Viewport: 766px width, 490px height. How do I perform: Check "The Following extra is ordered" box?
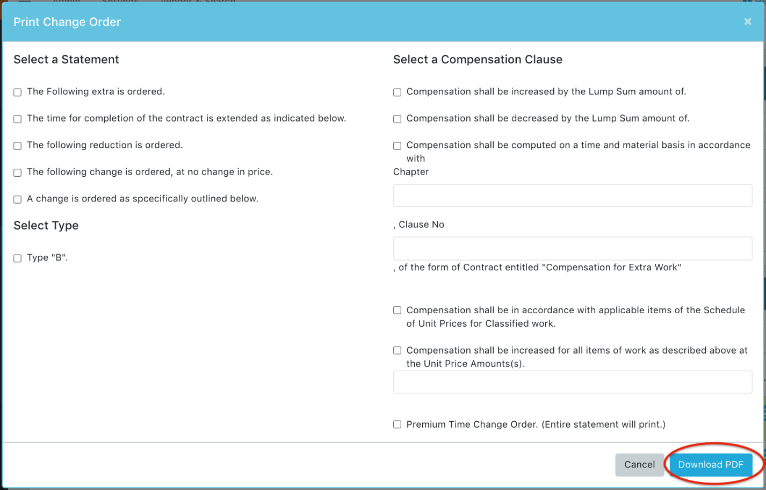pos(18,92)
